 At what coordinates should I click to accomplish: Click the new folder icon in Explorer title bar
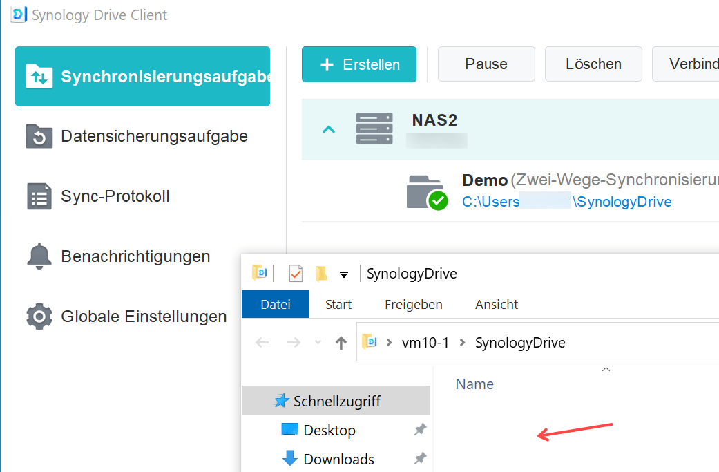point(321,274)
